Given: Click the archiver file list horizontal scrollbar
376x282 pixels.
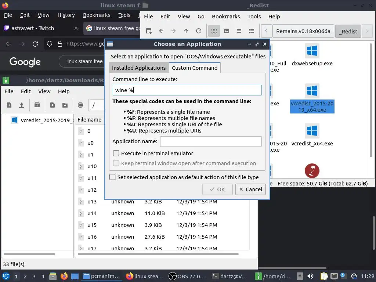Looking at the screenshot, I should [x=158, y=254].
